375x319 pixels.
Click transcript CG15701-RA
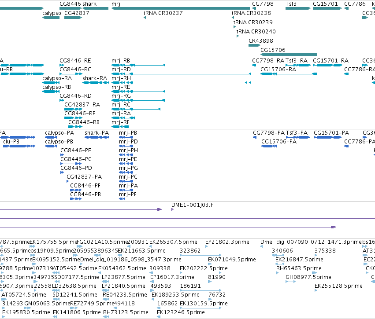(327, 65)
